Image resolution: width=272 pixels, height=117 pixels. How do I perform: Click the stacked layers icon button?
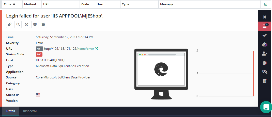pos(35,24)
